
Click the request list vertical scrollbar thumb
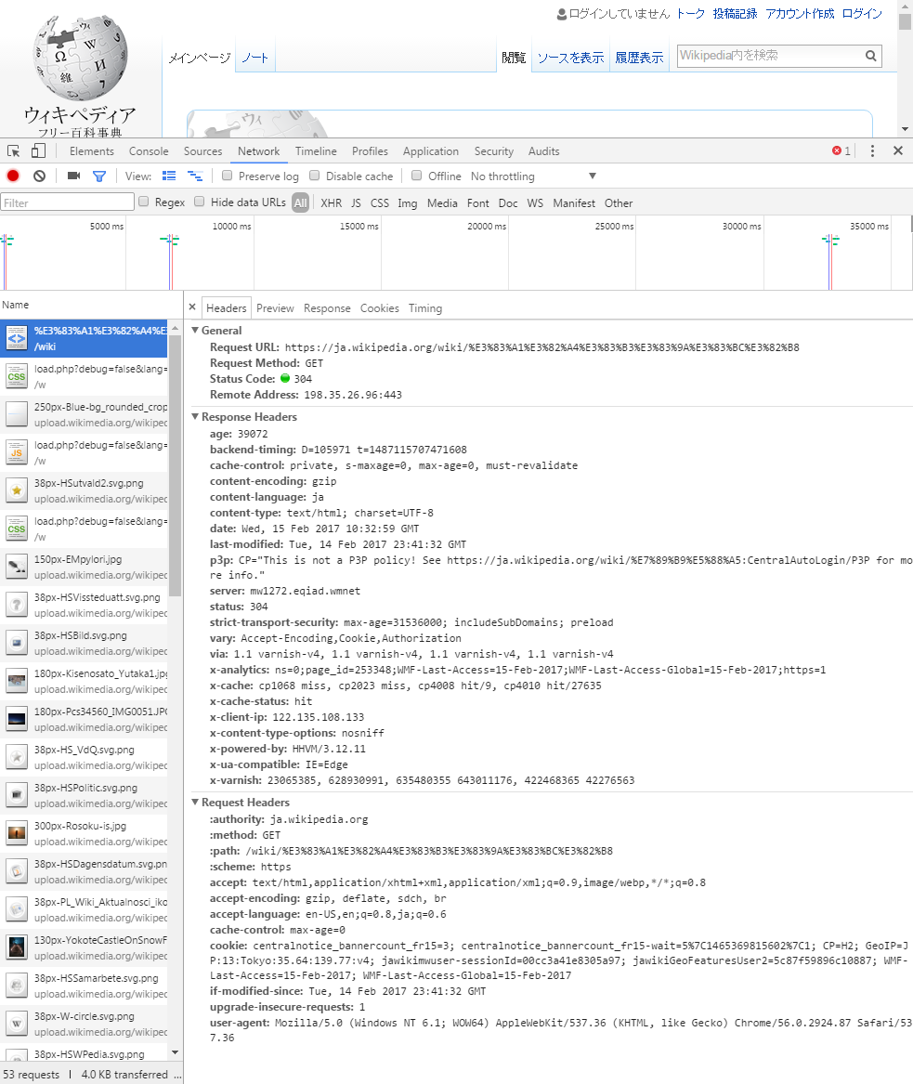tap(175, 466)
